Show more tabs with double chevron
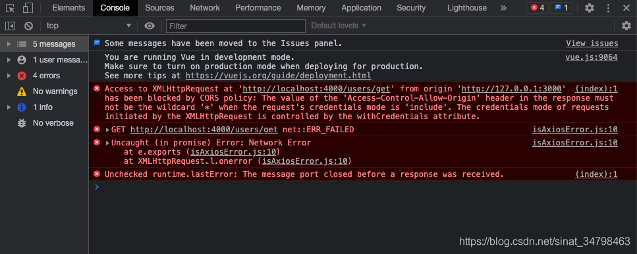The width and height of the screenshot is (637, 254). click(503, 8)
